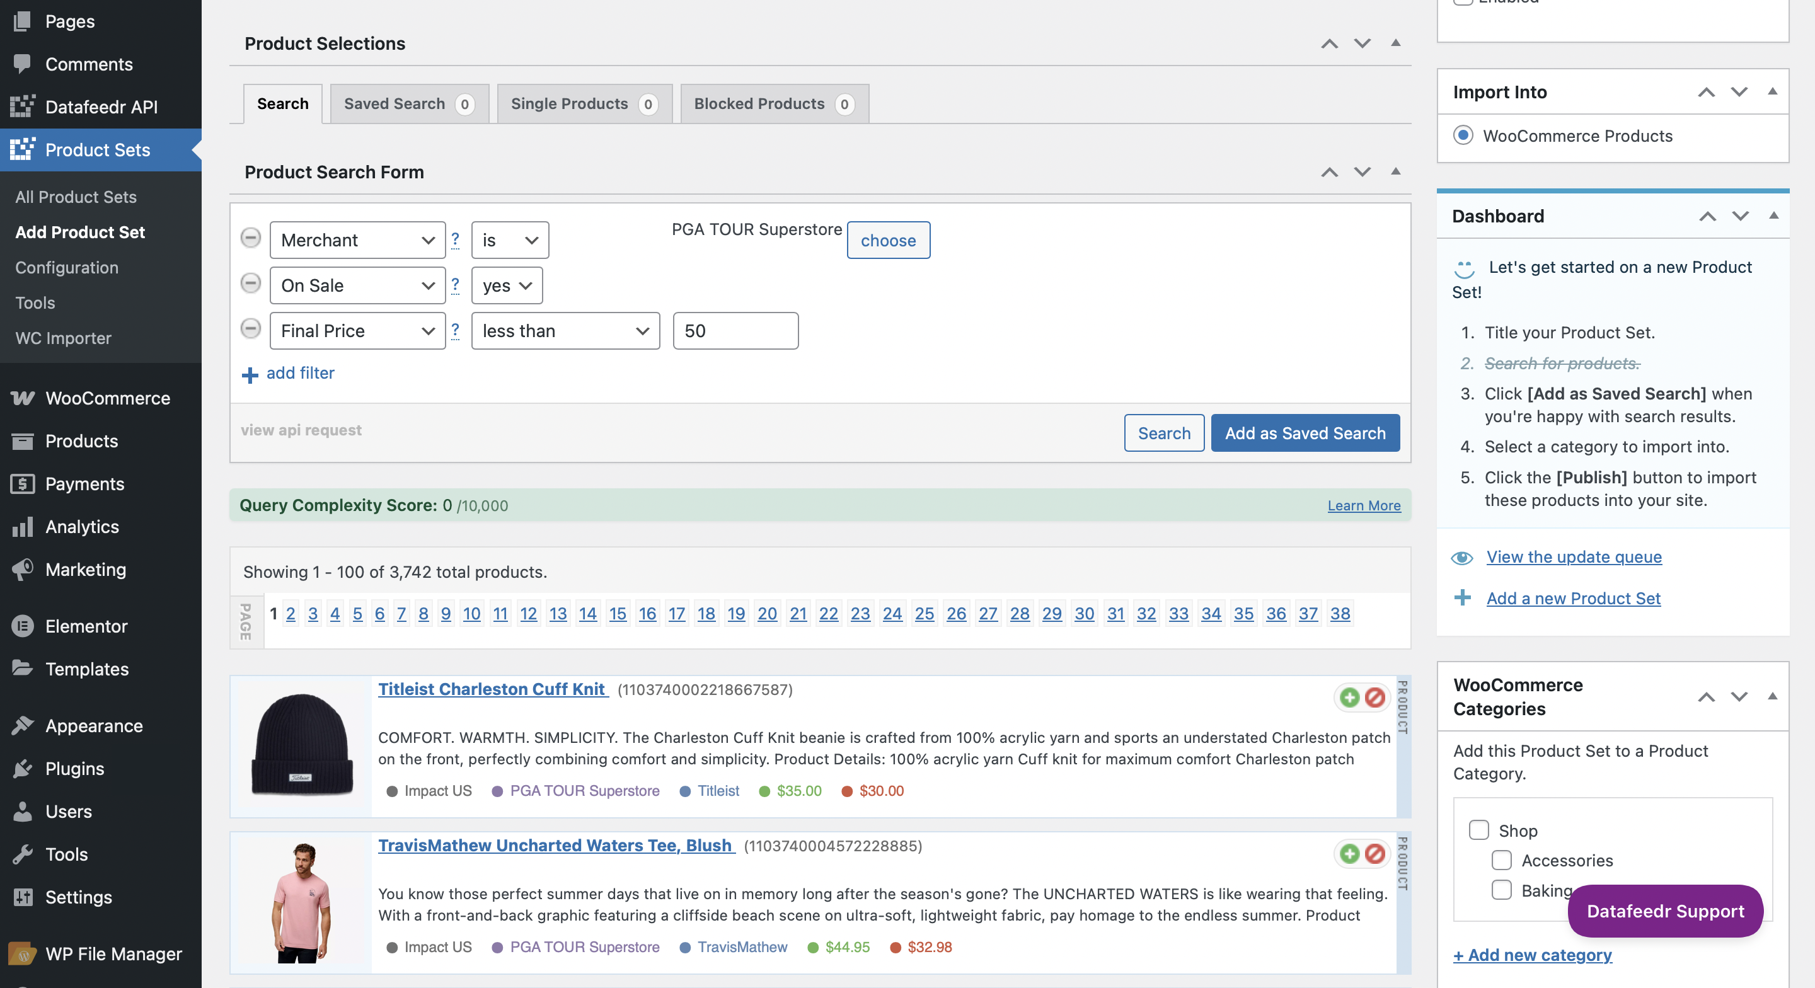Click the Analytics sidebar icon
1815x988 pixels.
(22, 526)
